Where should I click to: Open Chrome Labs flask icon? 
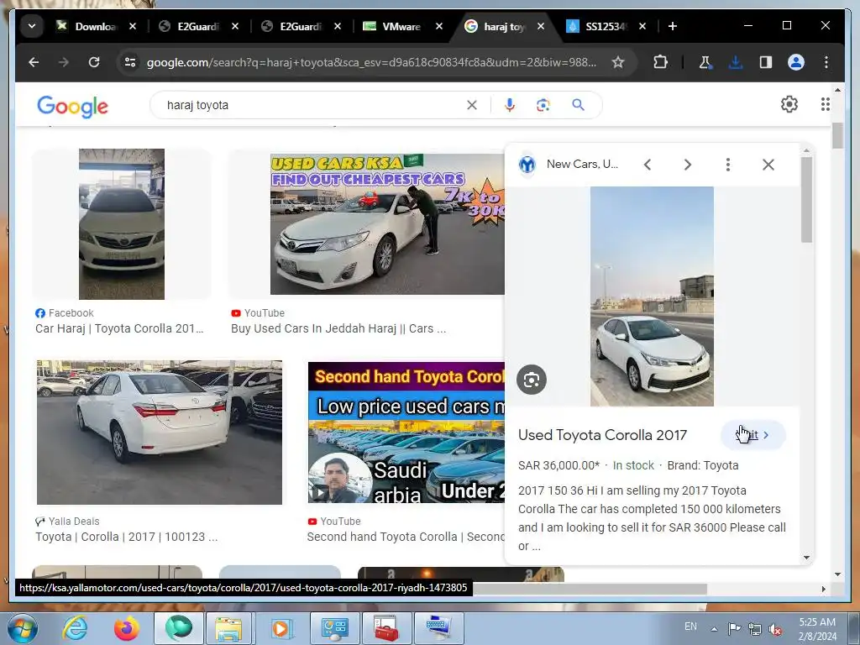[x=705, y=62]
